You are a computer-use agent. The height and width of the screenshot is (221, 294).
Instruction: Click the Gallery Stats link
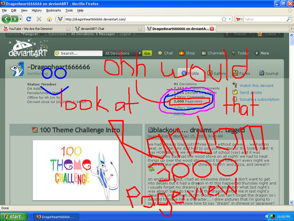pyautogui.click(x=184, y=108)
